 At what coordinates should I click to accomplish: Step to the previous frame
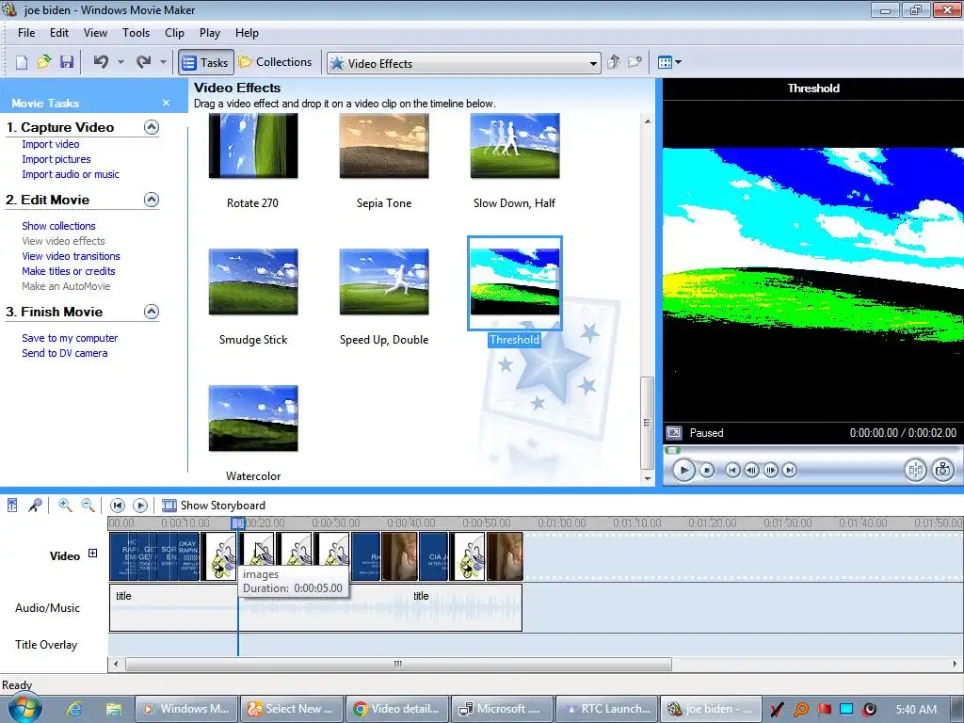pos(751,471)
